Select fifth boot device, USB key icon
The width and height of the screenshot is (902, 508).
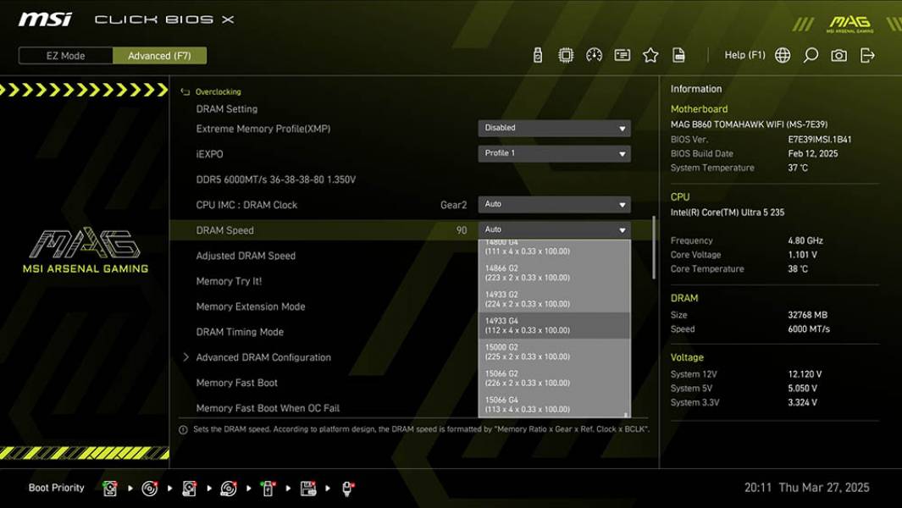click(x=268, y=489)
